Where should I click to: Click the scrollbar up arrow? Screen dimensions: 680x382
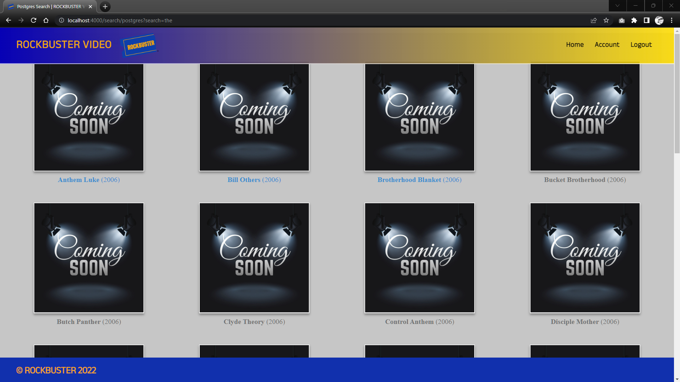point(677,31)
